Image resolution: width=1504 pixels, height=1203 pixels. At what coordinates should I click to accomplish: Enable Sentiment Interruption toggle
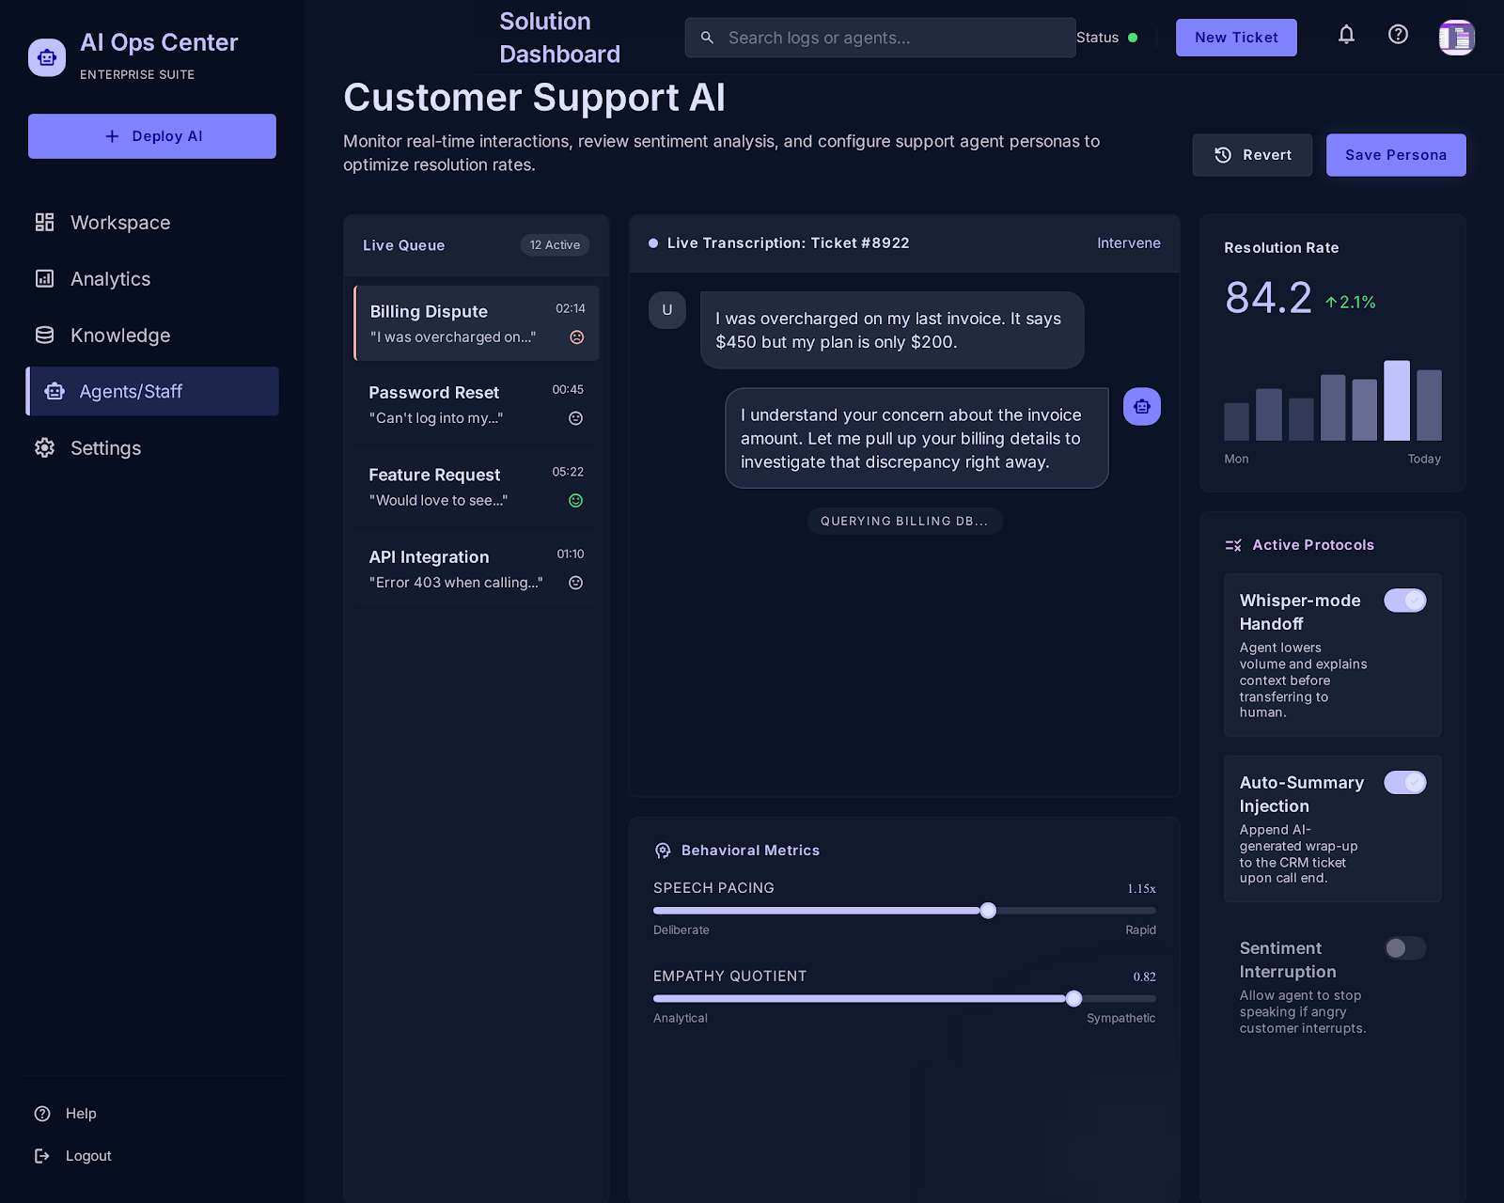pos(1405,948)
